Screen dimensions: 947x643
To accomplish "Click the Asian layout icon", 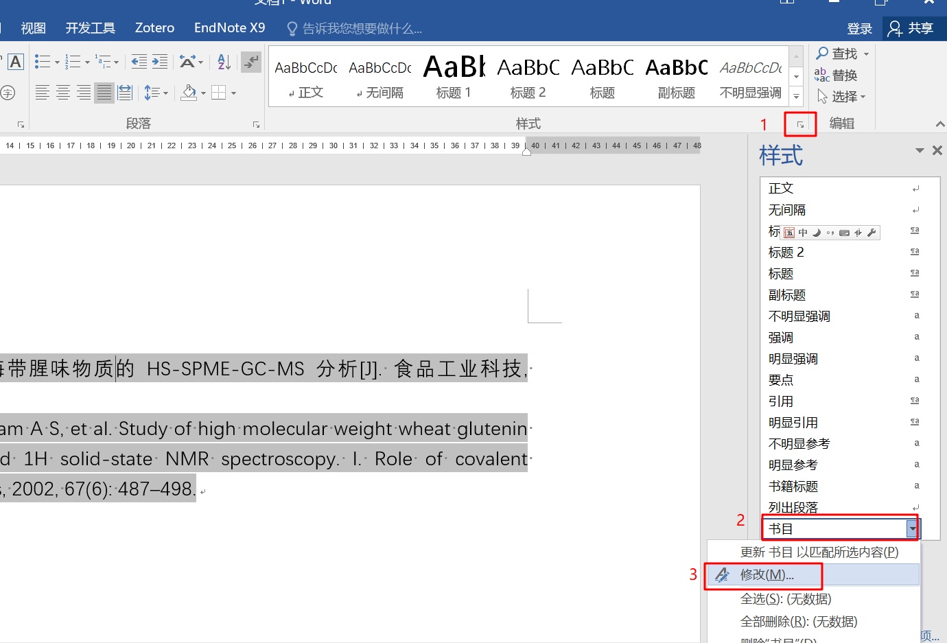I will pos(187,62).
